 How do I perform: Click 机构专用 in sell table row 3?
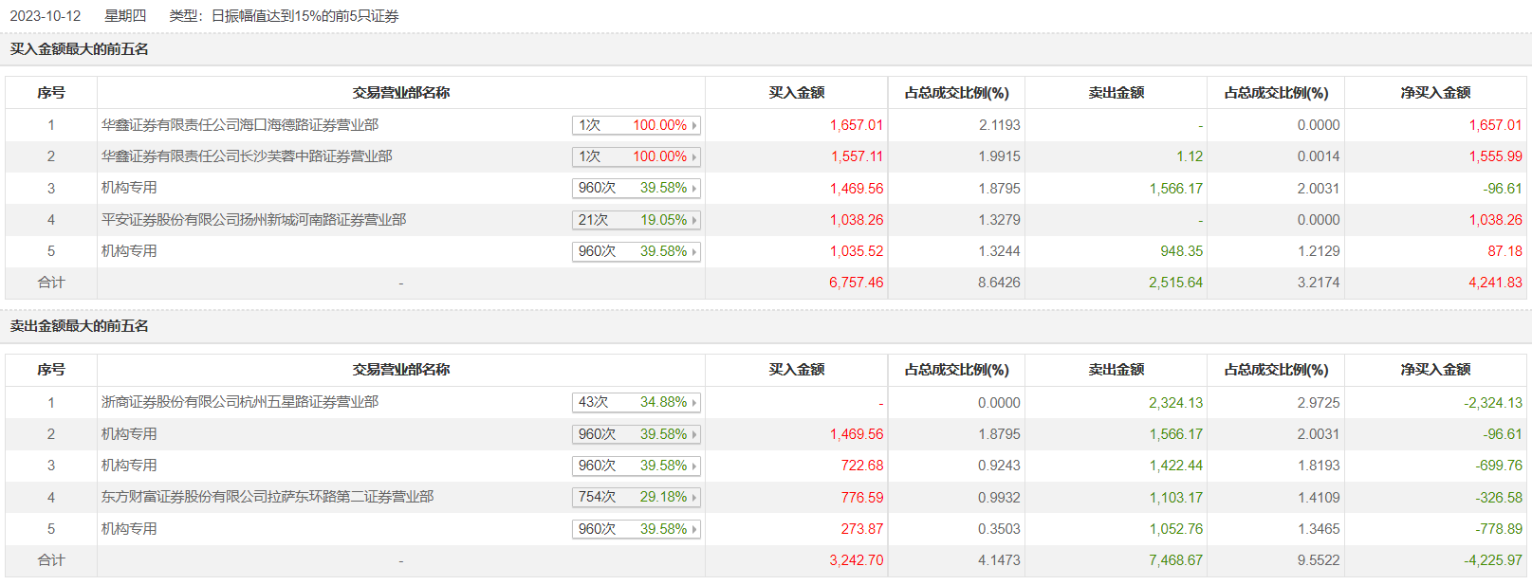[x=129, y=466]
